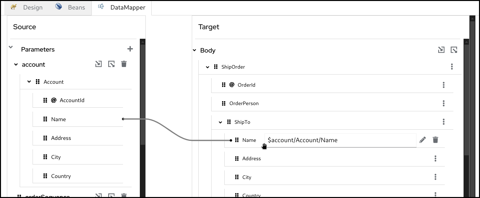Click detach schema icon for target Body
This screenshot has width=480, height=198.
pos(454,50)
